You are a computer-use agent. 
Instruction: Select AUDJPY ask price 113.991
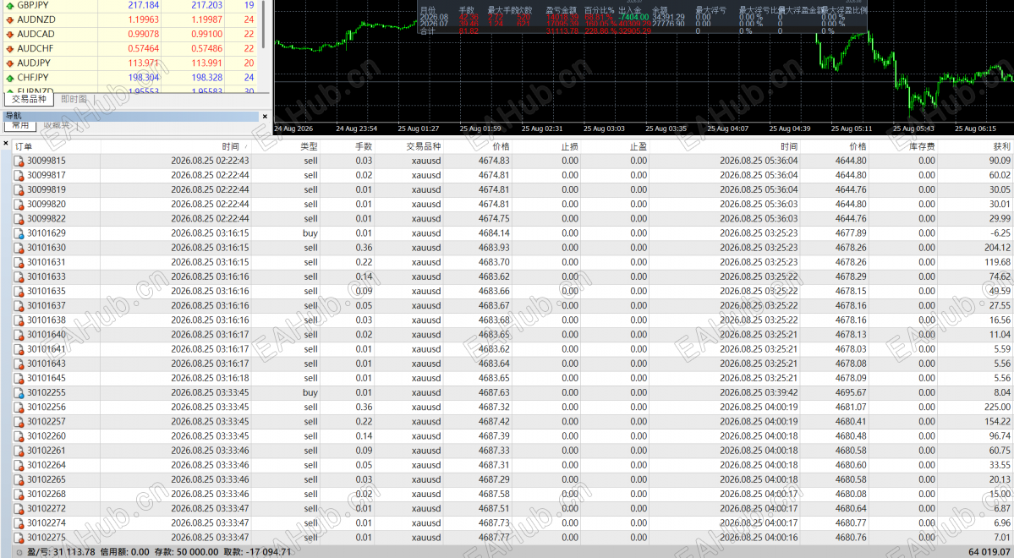pyautogui.click(x=207, y=63)
